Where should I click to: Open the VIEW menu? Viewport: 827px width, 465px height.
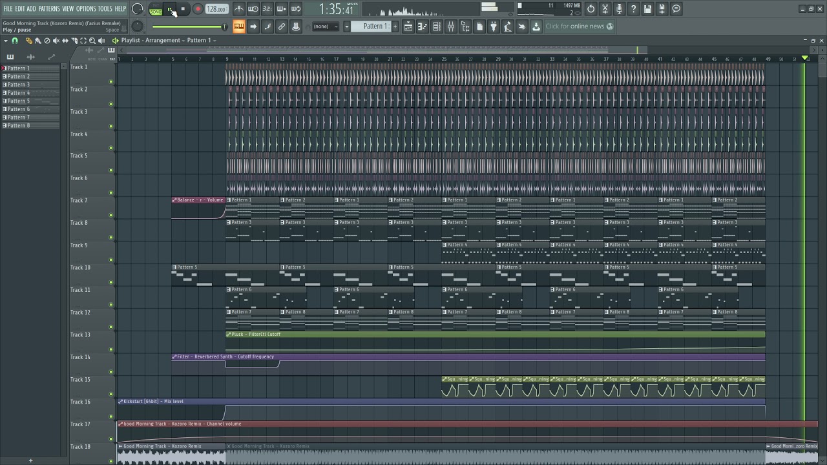tap(68, 8)
